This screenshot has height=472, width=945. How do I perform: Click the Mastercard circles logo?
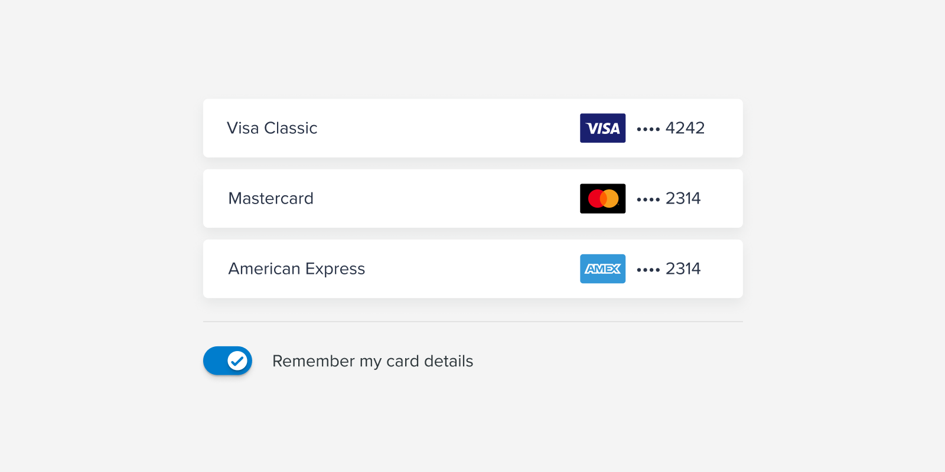[x=602, y=198]
